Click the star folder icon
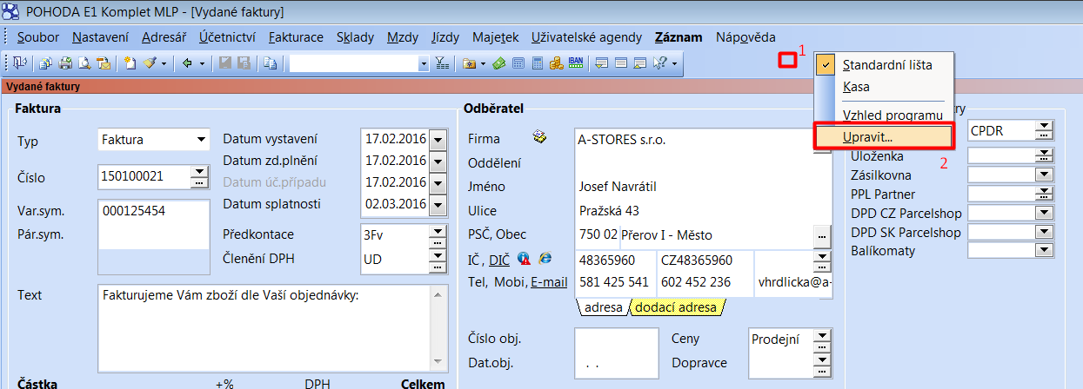This screenshot has width=1083, height=389. (x=469, y=63)
